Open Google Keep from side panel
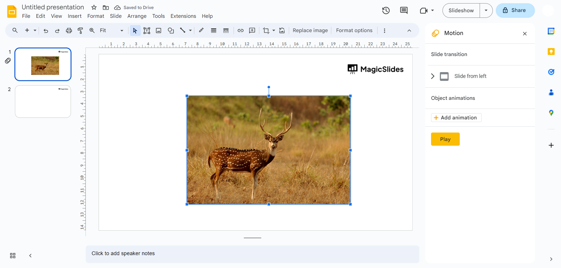 pyautogui.click(x=551, y=52)
